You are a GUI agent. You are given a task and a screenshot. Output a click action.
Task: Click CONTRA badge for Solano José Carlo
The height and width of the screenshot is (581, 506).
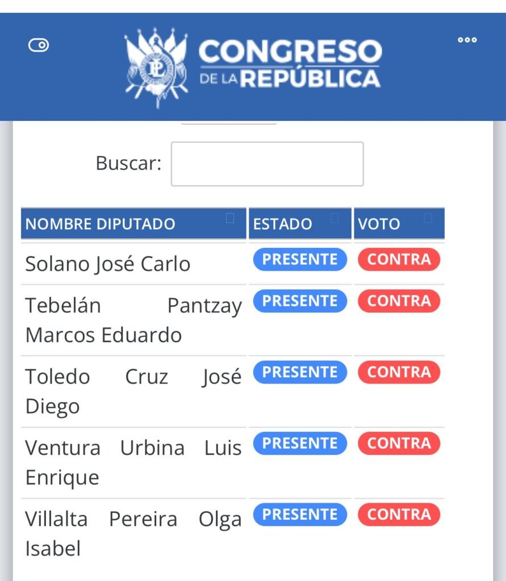[399, 259]
